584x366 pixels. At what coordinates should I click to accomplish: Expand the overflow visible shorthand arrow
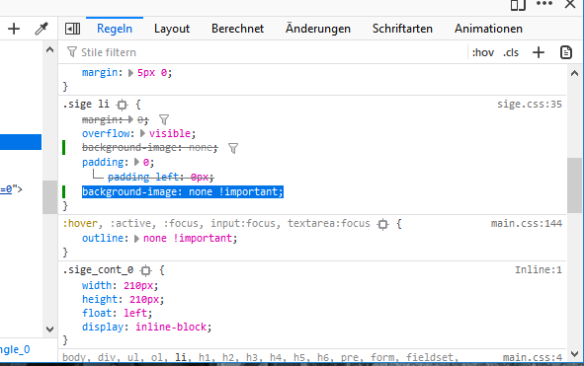pos(142,133)
